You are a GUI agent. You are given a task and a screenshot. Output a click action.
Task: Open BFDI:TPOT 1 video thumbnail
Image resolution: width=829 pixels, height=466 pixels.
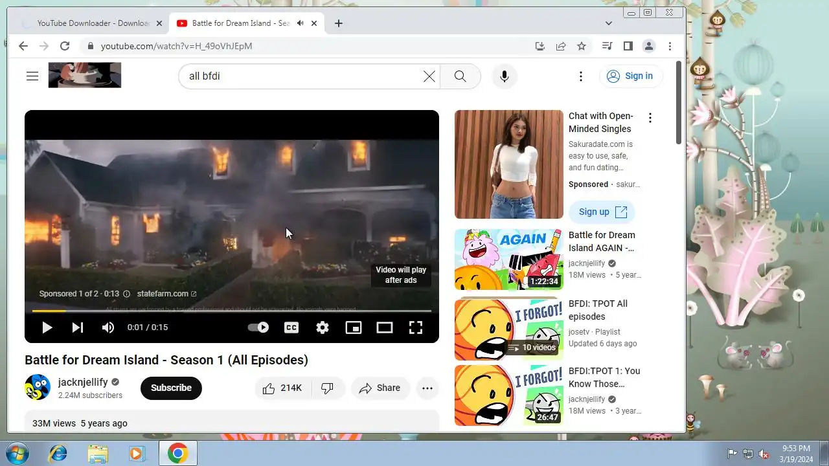(509, 395)
